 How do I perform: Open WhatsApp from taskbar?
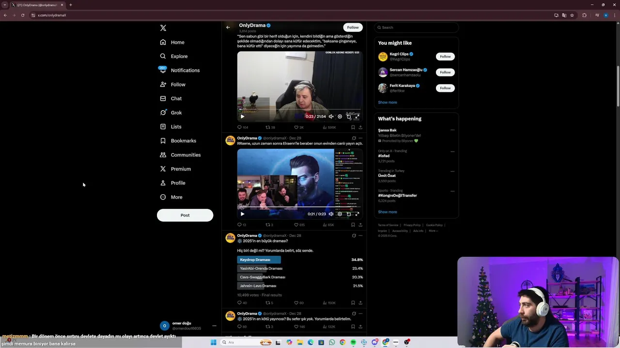pos(332,342)
